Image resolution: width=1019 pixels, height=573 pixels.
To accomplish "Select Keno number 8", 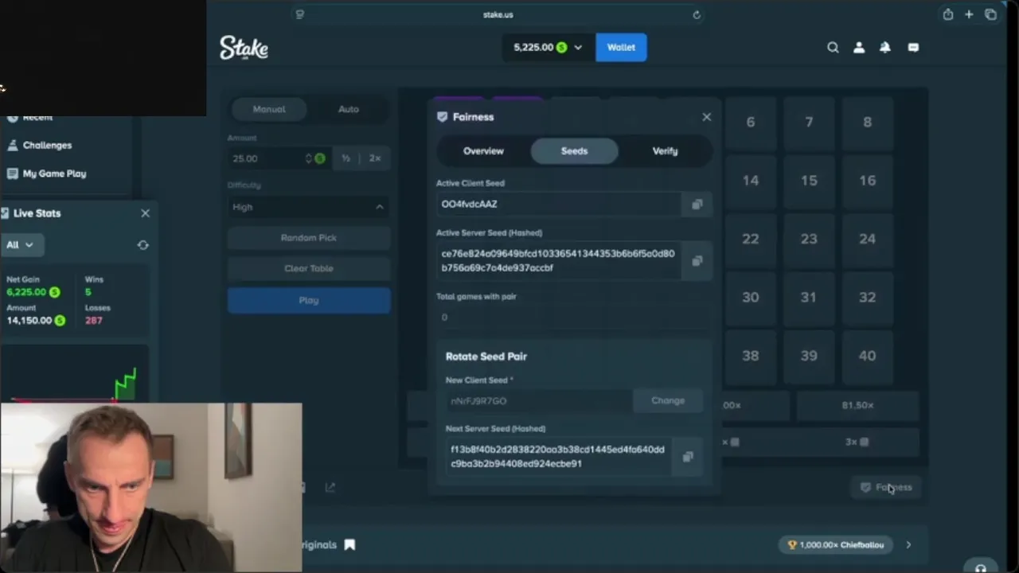I will tap(867, 122).
